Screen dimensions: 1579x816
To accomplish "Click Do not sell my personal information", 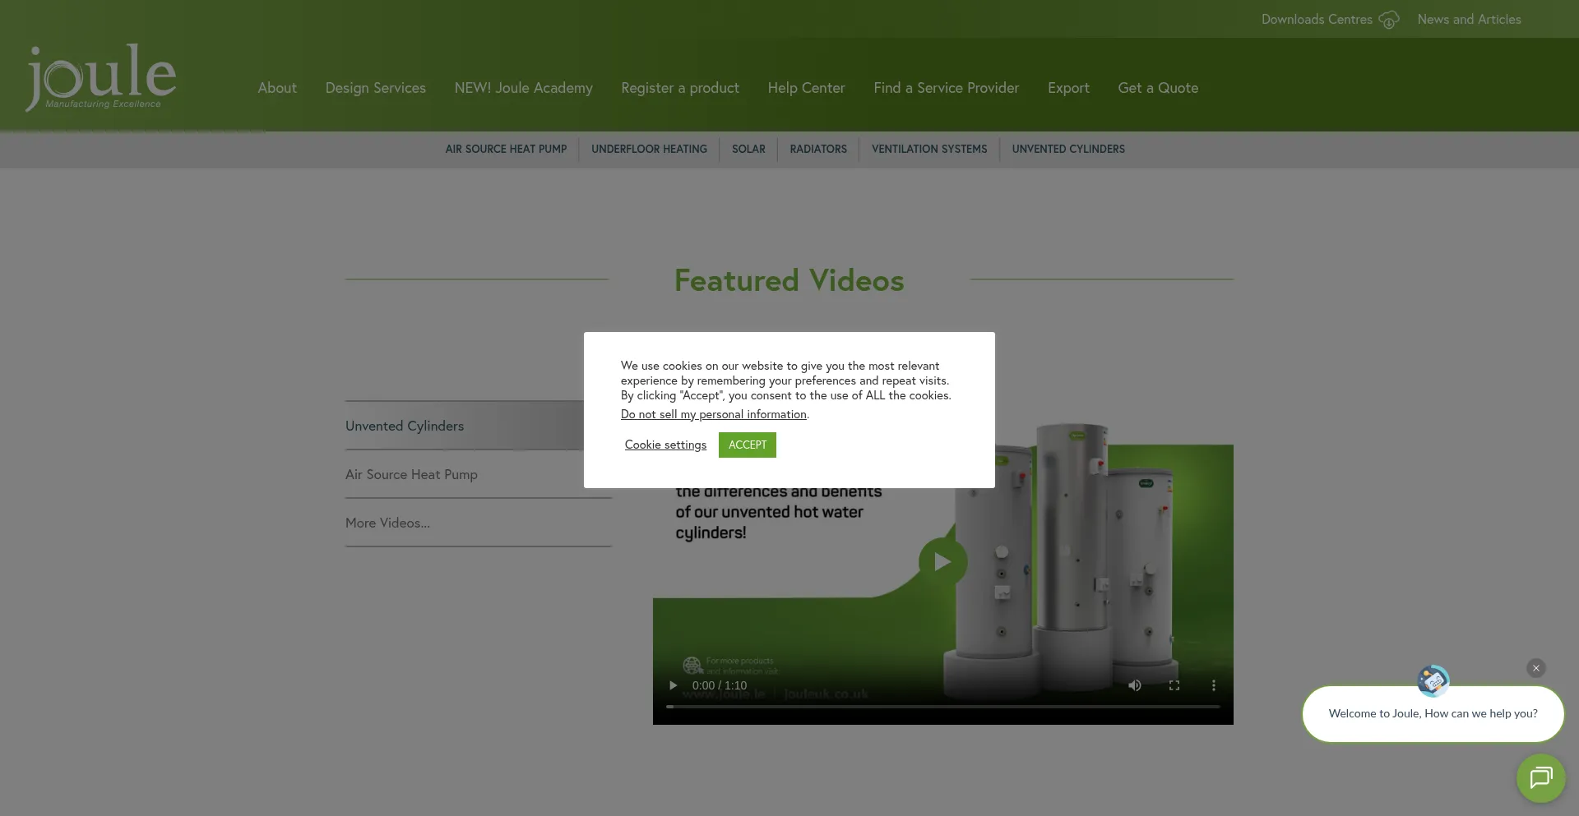I will [x=713, y=414].
